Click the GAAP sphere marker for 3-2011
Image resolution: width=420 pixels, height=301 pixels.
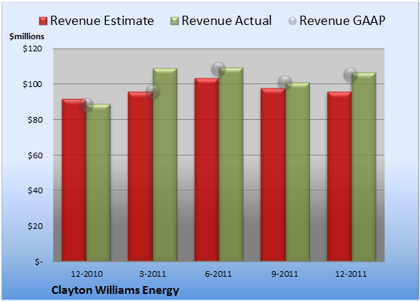[153, 92]
